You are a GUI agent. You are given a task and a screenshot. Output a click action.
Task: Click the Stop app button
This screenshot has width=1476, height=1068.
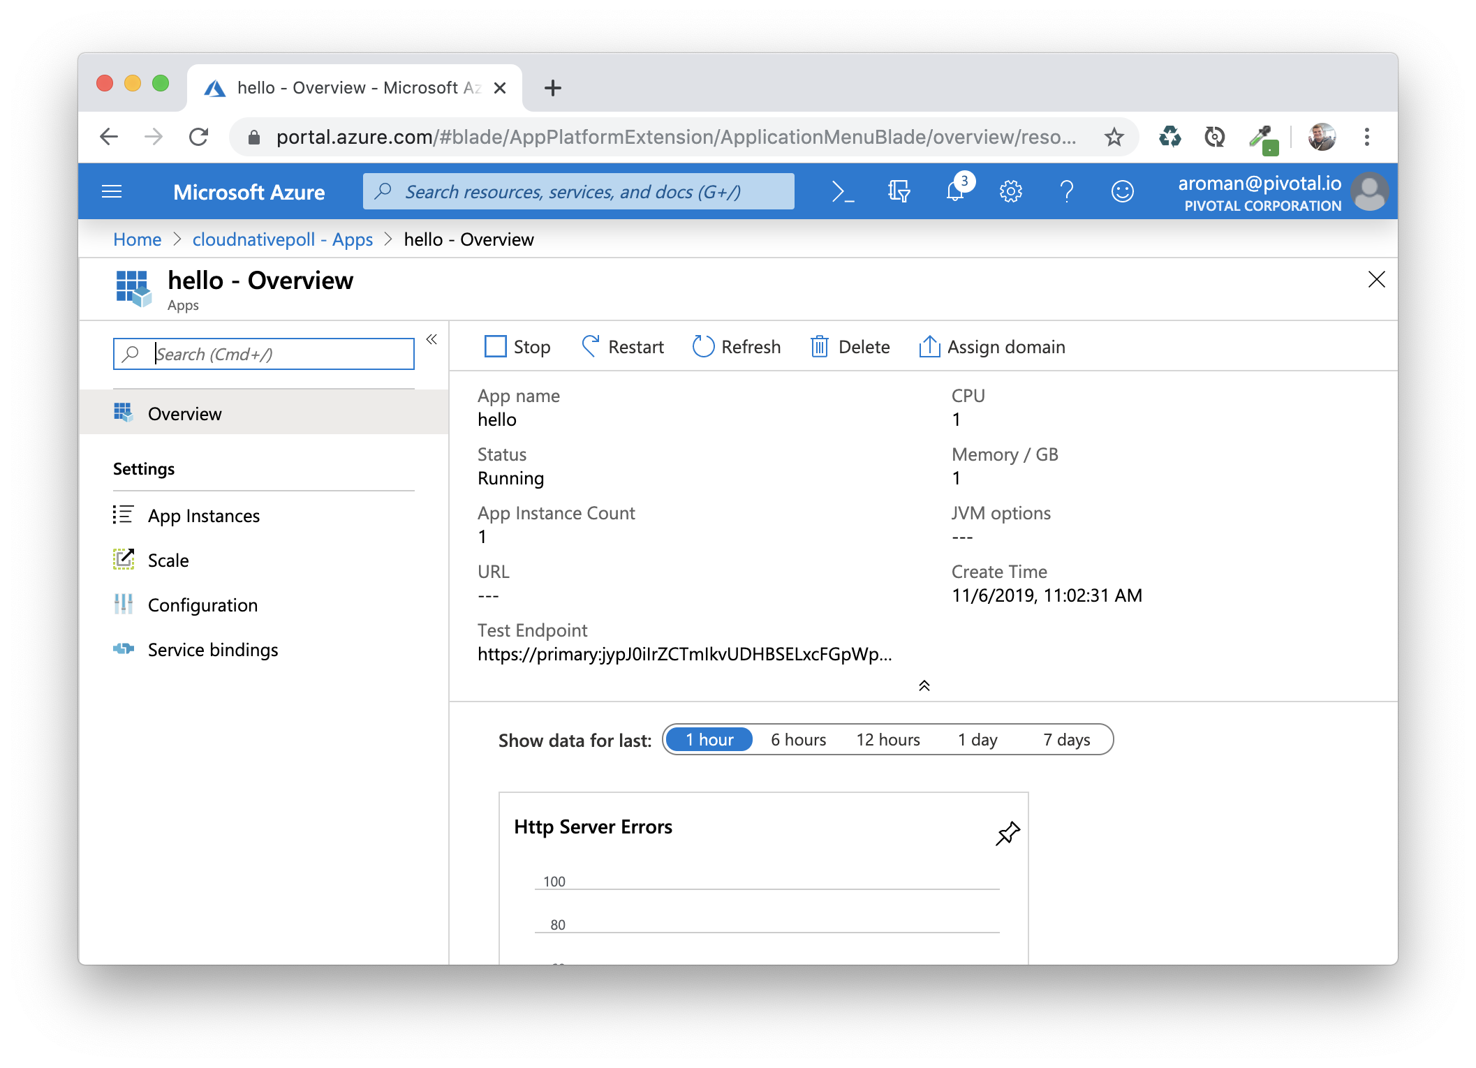point(517,347)
